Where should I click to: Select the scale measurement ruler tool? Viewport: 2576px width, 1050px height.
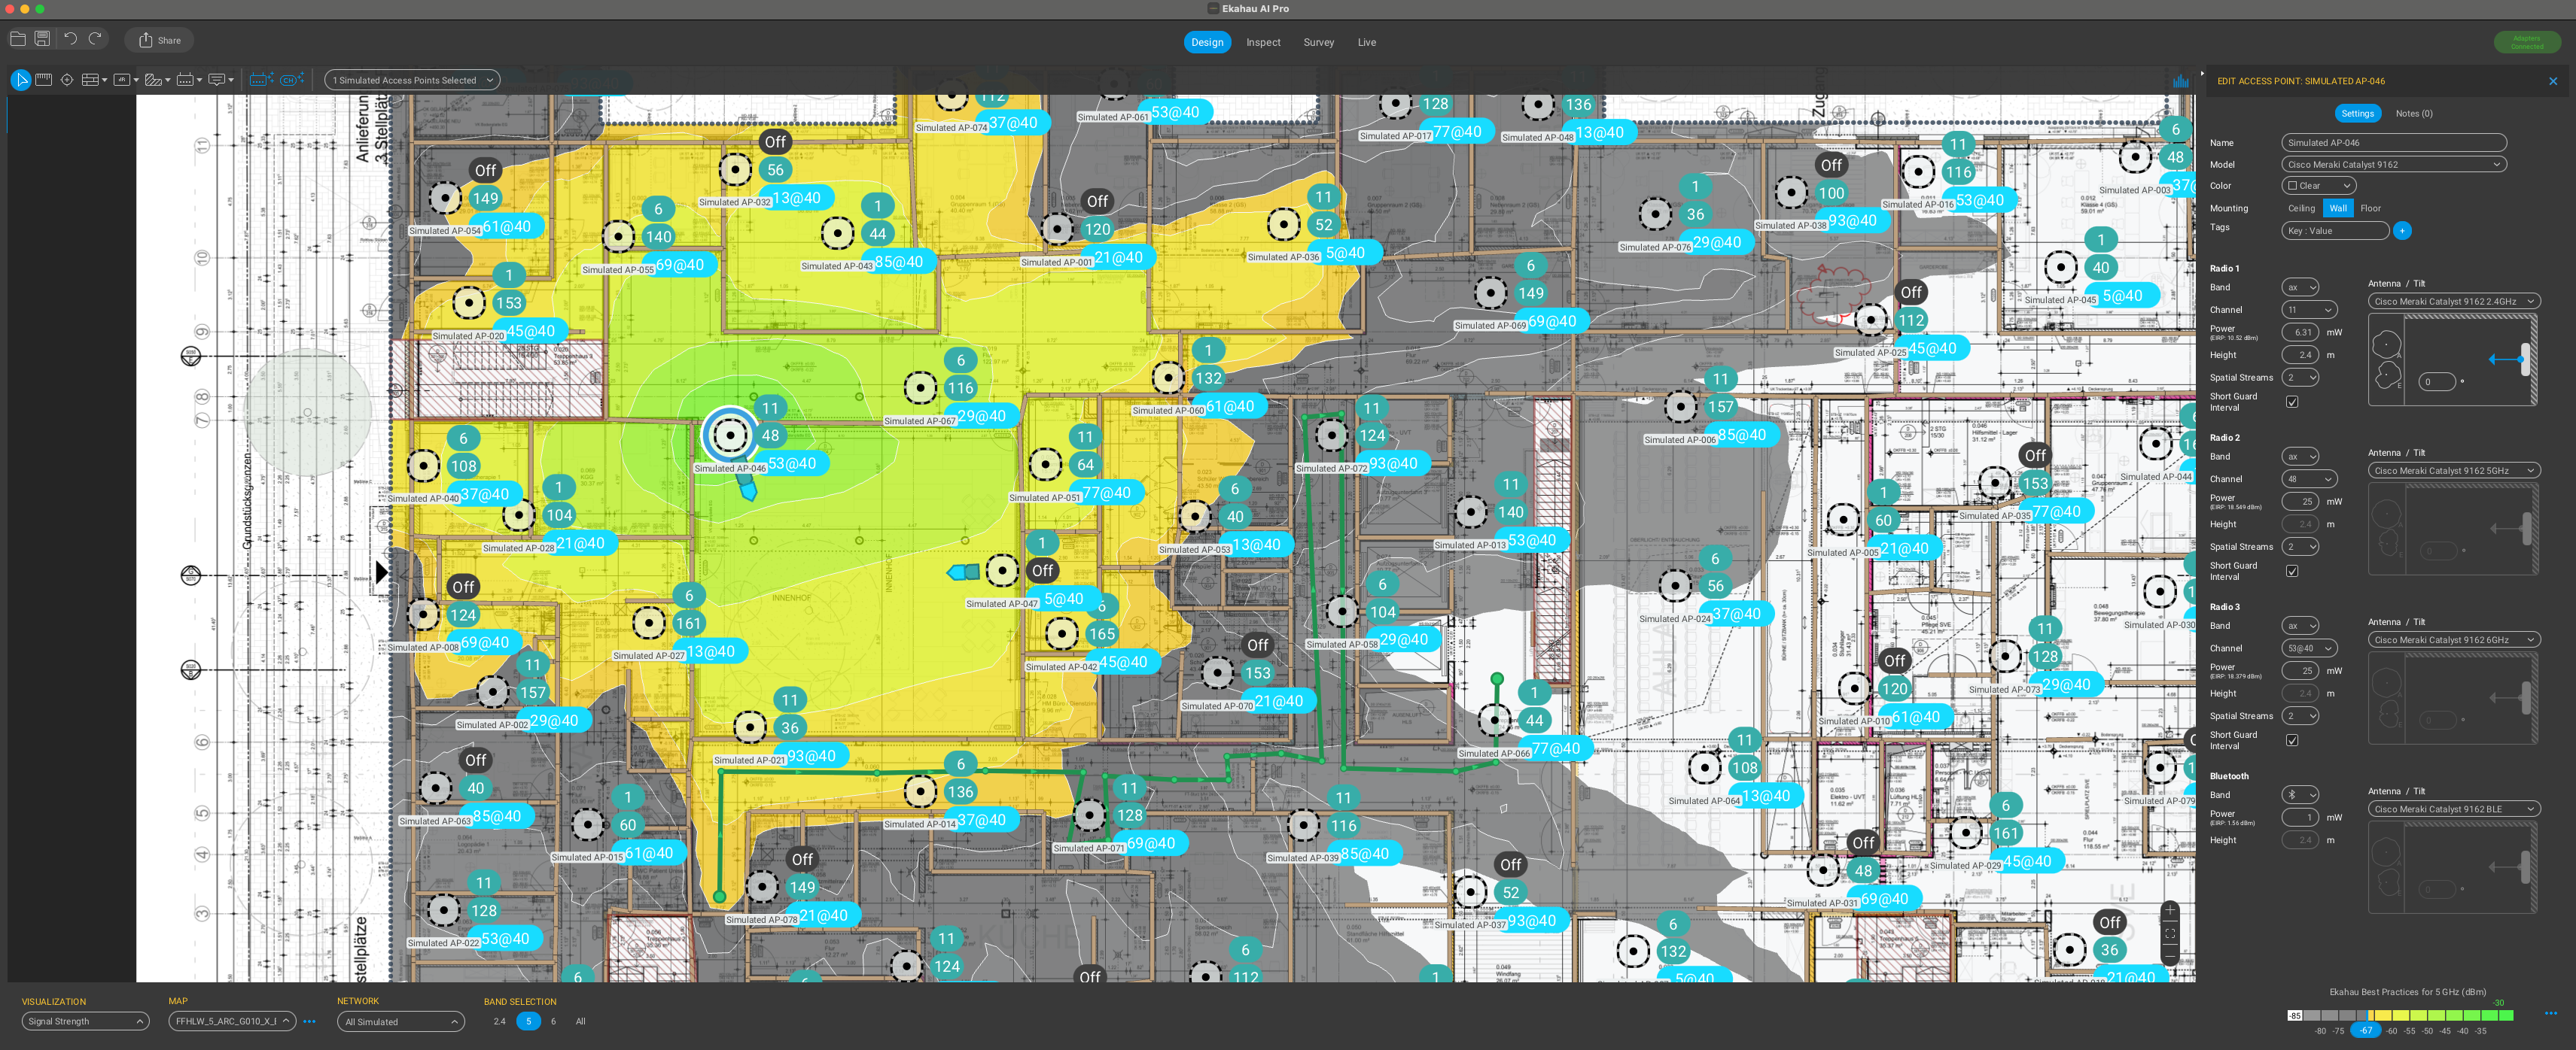pyautogui.click(x=43, y=80)
